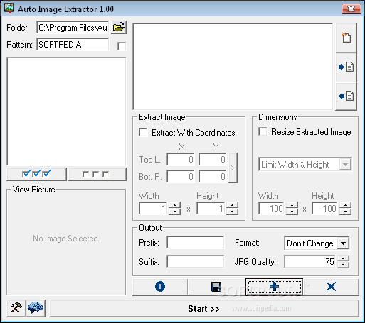The width and height of the screenshot is (365, 323).
Task: Click the Output Suffix input field
Action: (x=196, y=261)
